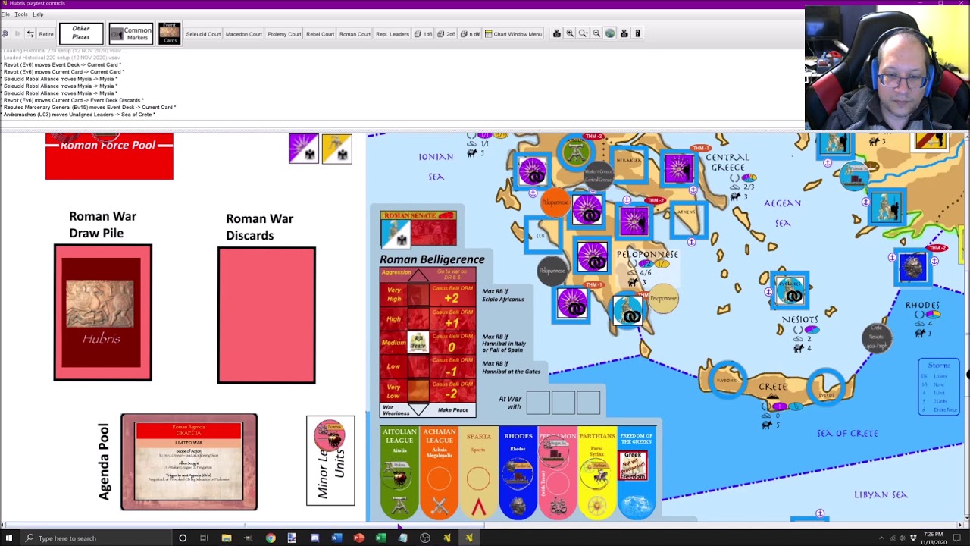The width and height of the screenshot is (970, 546).
Task: Click the Achaian League alignment track
Action: (x=439, y=474)
